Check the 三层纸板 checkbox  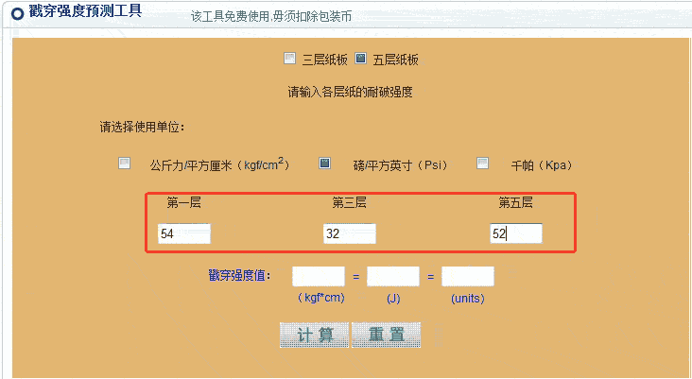coord(290,59)
